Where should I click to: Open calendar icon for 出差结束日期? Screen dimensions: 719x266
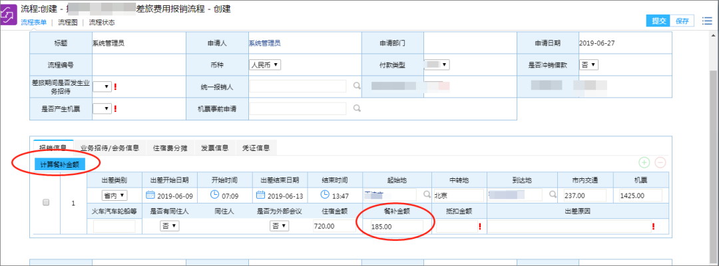click(x=261, y=195)
